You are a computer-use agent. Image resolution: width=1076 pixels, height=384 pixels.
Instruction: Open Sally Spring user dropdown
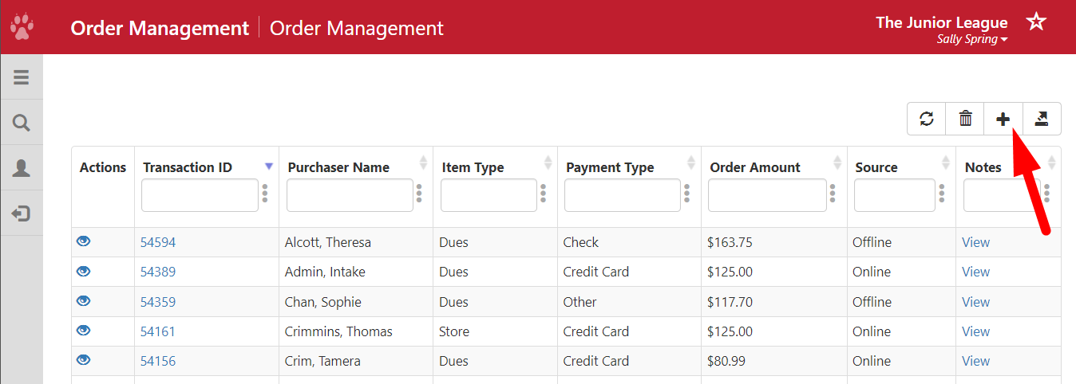click(x=971, y=39)
